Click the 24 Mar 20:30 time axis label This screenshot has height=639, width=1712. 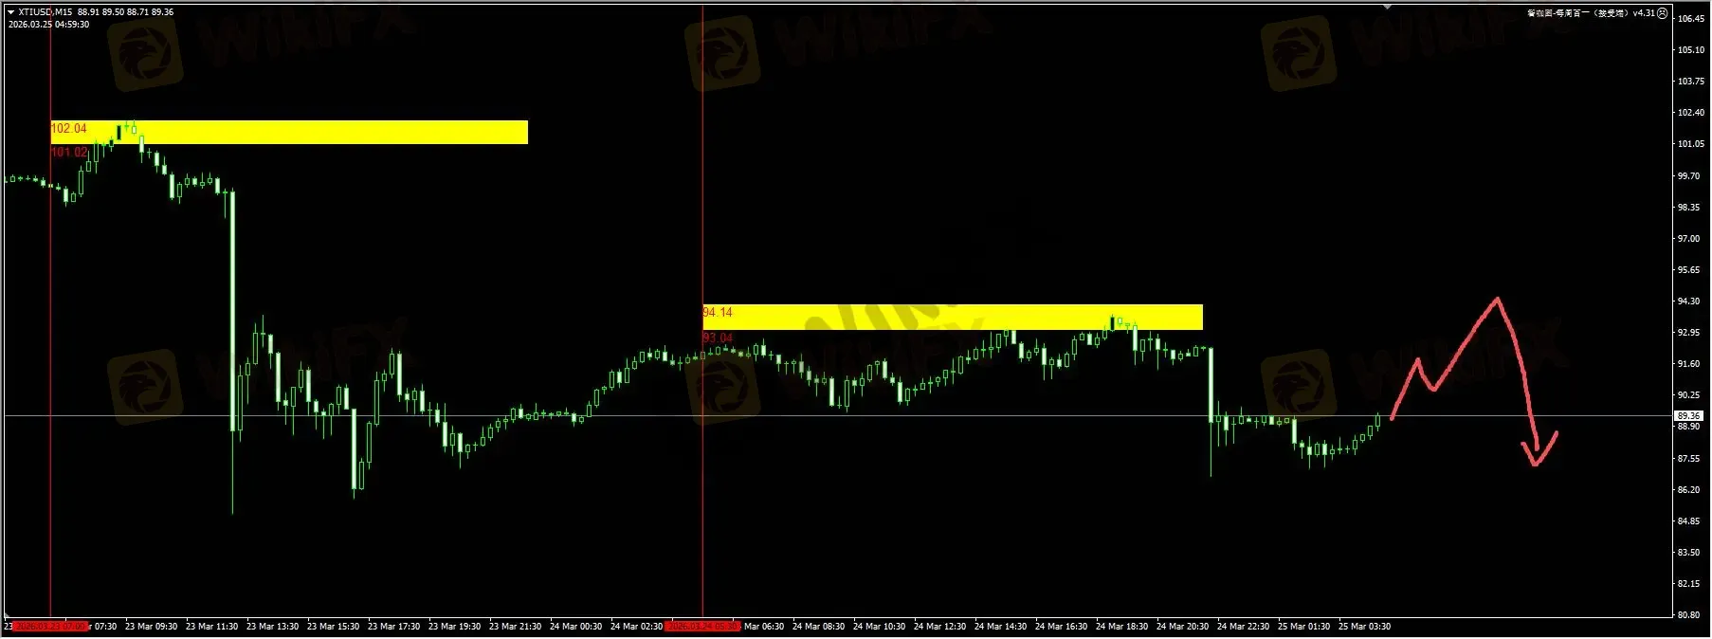tap(1182, 627)
